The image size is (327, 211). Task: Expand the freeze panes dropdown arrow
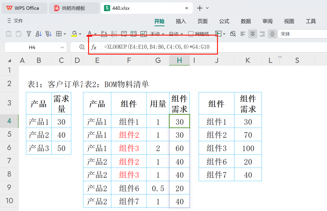pyautogui.click(x=224, y=34)
